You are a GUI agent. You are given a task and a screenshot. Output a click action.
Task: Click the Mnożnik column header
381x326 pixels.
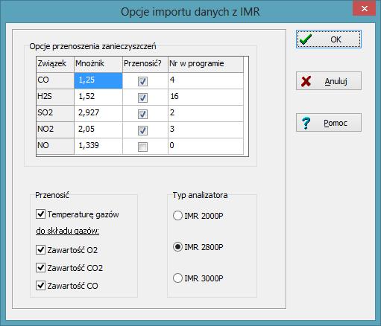tap(98, 64)
